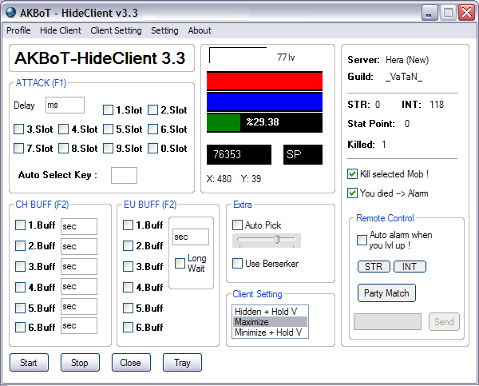Toggle the Auto Pick checkbox

point(237,225)
